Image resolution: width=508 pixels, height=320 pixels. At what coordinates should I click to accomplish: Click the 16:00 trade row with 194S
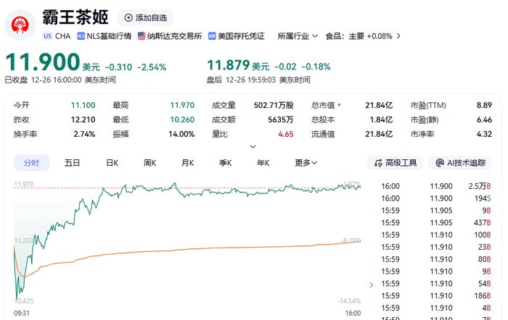tap(436, 198)
